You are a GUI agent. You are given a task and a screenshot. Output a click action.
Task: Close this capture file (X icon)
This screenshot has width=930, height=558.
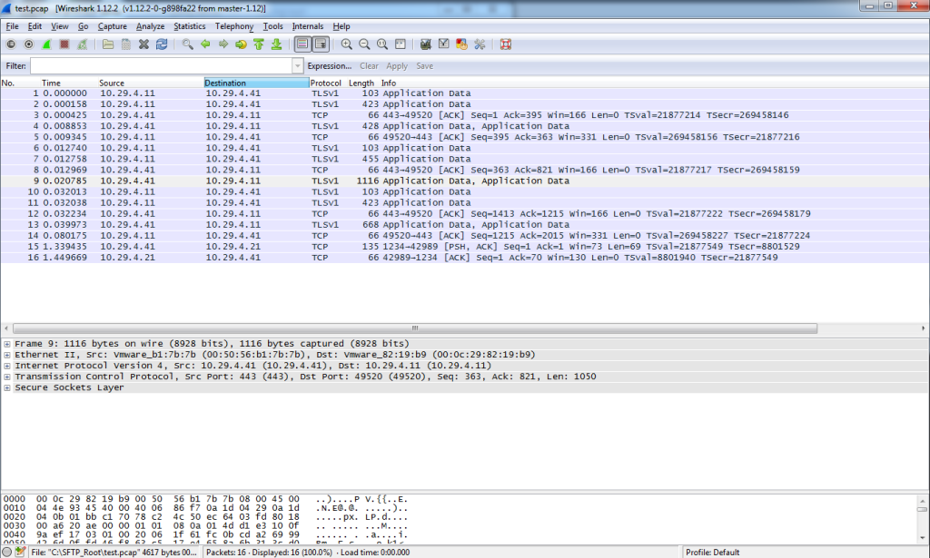[x=143, y=44]
